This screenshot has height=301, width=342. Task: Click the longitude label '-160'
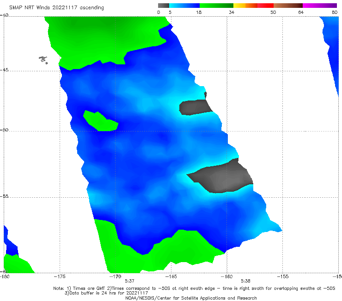pyautogui.click(x=226, y=276)
